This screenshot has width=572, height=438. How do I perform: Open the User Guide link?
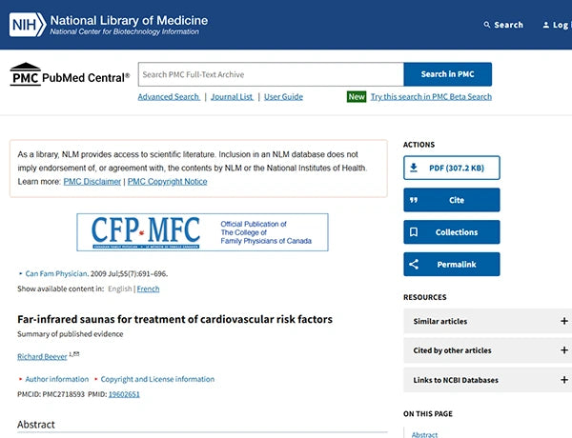283,96
